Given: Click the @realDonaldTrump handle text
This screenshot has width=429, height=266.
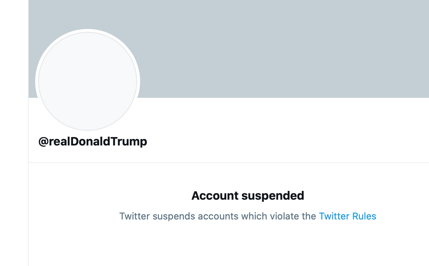Looking at the screenshot, I should (x=93, y=141).
